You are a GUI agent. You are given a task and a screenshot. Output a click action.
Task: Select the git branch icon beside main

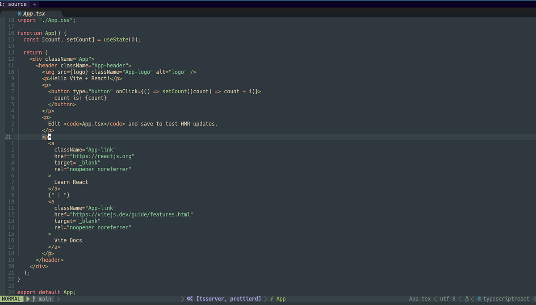[x=34, y=298]
